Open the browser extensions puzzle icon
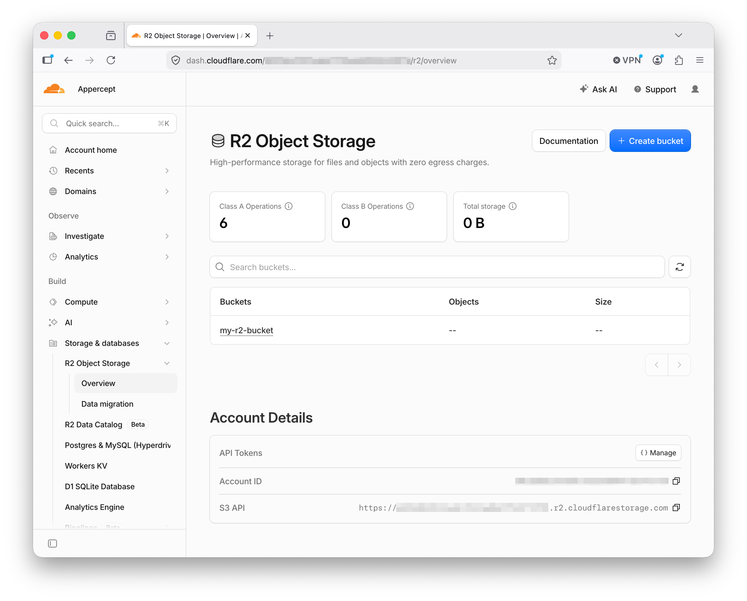 pos(679,60)
